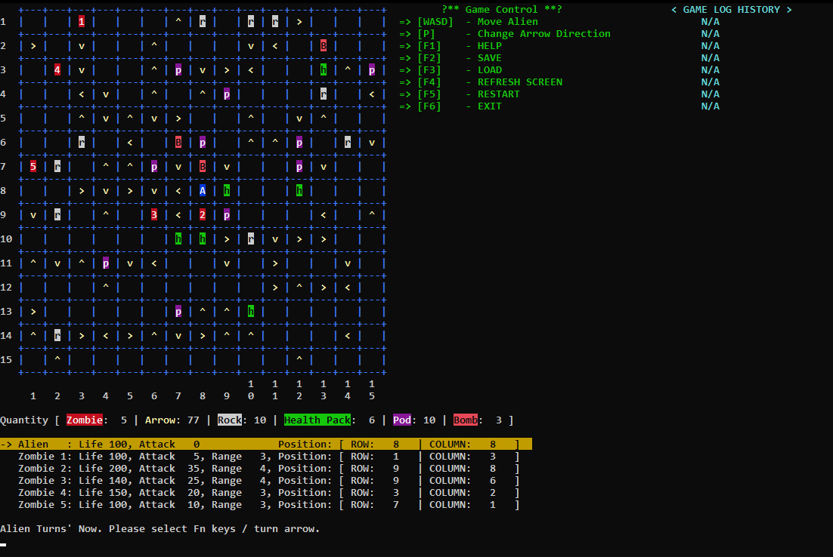This screenshot has height=557, width=833.
Task: Select the Alien 'A' on the grid
Action: coord(202,190)
